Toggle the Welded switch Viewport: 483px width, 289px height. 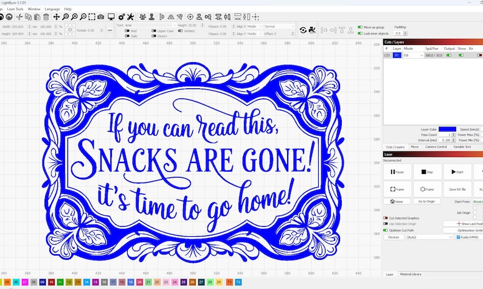tap(180, 31)
